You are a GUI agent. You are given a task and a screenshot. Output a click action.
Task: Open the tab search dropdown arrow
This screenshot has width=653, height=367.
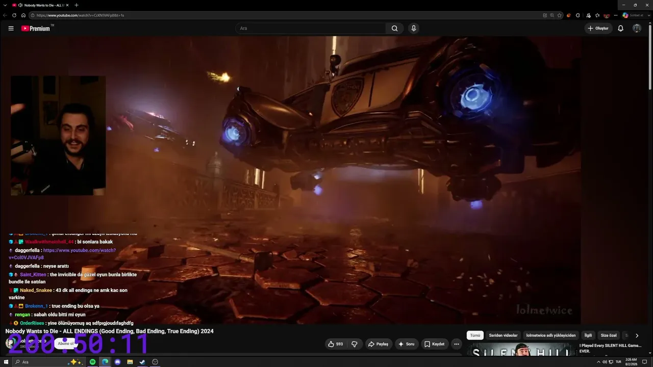tap(5, 5)
